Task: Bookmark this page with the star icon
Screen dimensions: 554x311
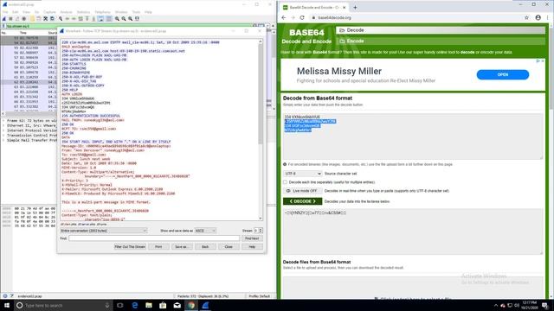Action: [x=526, y=17]
